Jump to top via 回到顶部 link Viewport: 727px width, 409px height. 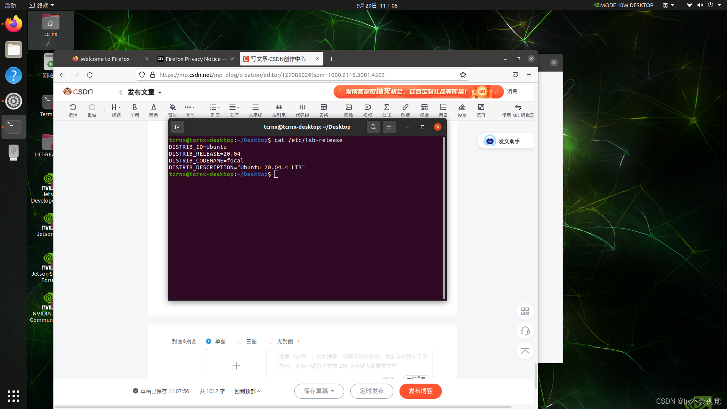(248, 391)
